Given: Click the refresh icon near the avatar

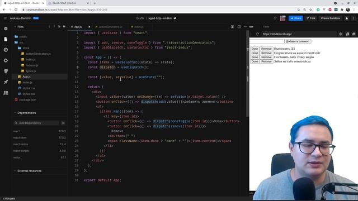Looking at the screenshot, I should (275, 18).
